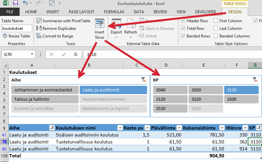Click Summarize with PivotTable
Screen dimensions: 262x162
tap(63, 21)
